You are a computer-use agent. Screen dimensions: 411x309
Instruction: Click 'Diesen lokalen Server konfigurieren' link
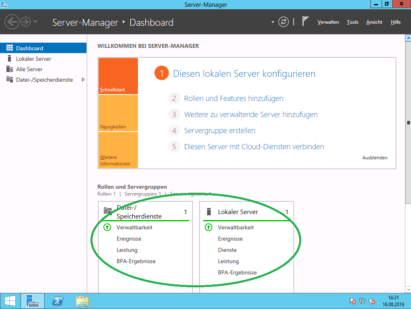pos(244,74)
